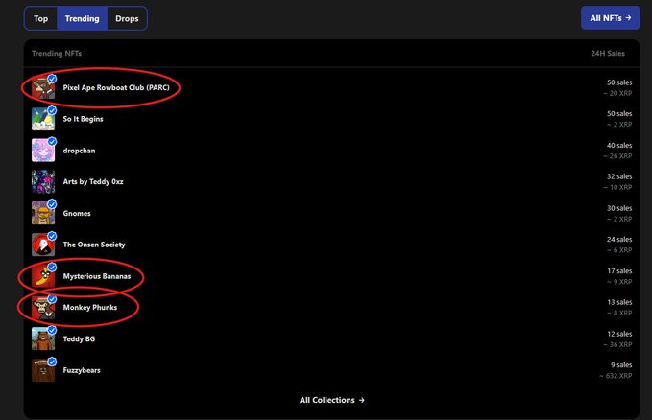This screenshot has height=420, width=652.
Task: Open So It Begins collection thumbnail
Action: point(43,119)
